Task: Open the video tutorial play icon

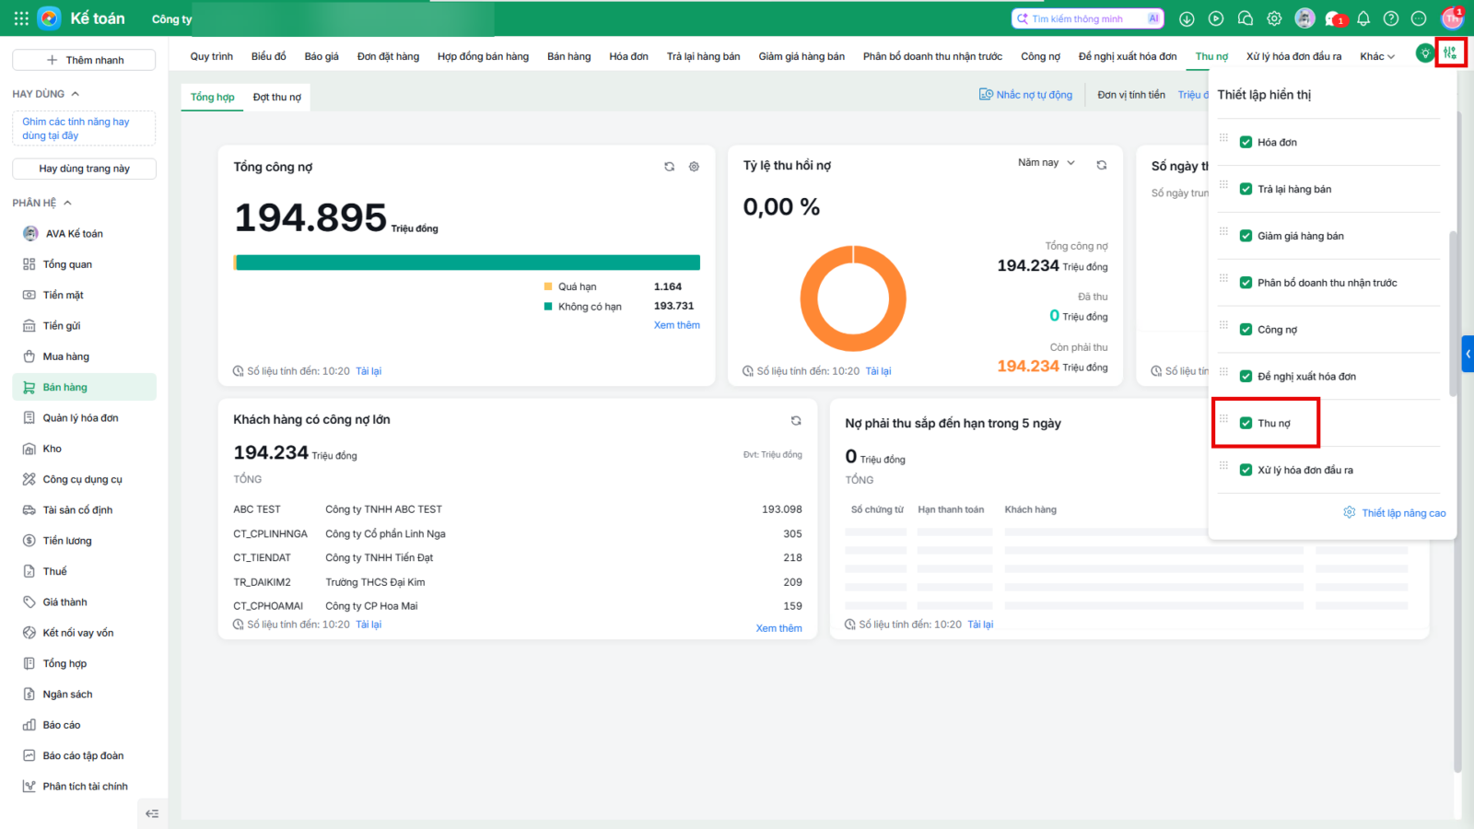Action: (x=1216, y=18)
